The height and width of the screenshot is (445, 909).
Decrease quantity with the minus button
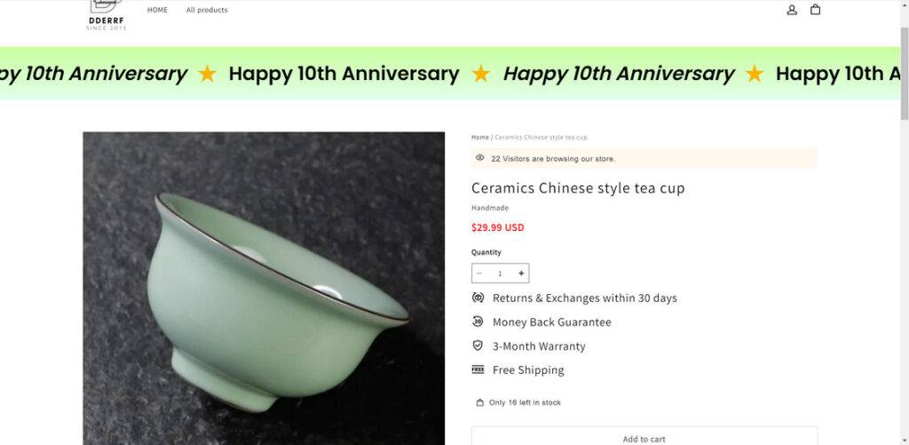coord(479,274)
